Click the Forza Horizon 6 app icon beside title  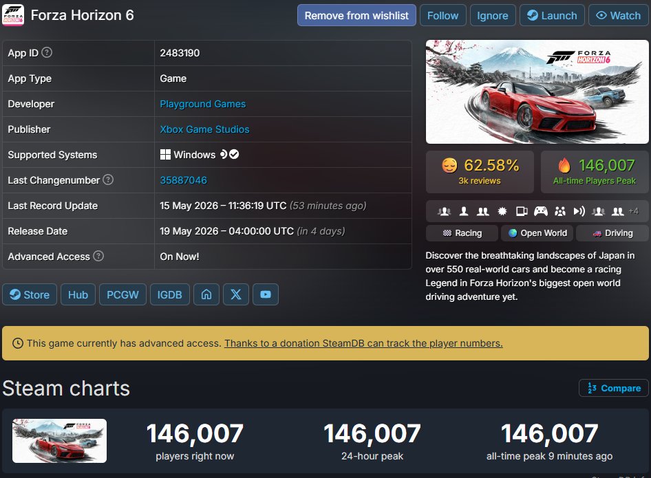coord(13,15)
